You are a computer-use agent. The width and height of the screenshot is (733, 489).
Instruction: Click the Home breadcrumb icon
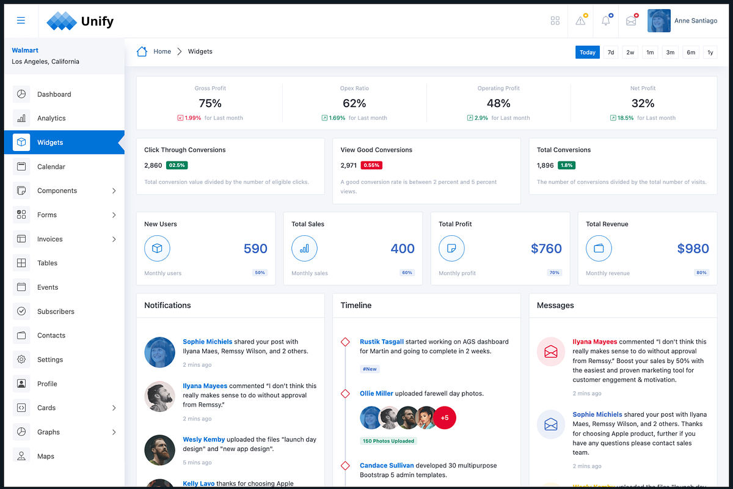coord(142,51)
